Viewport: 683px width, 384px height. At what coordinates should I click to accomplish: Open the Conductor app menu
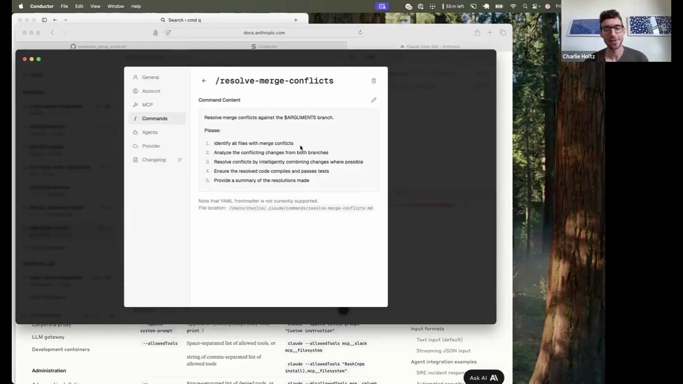(x=41, y=6)
